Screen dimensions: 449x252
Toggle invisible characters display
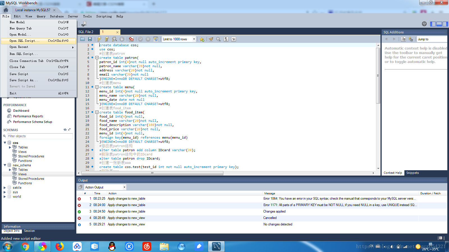(226, 39)
